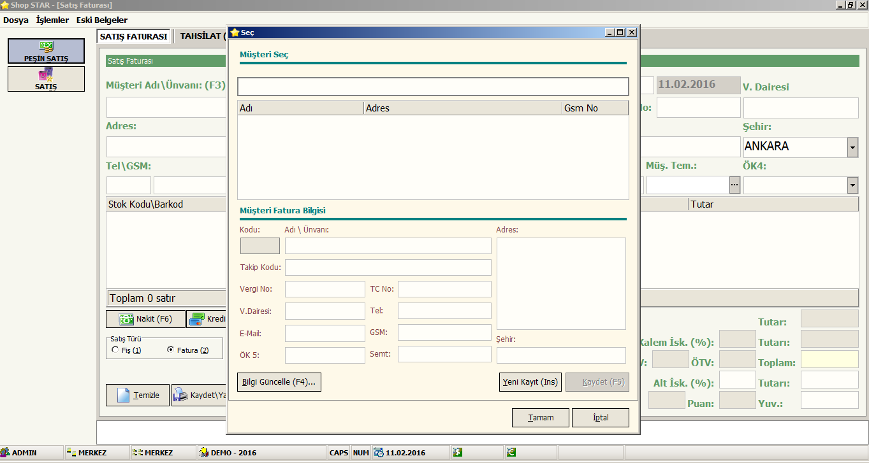Select the Fatura (2) radio option
This screenshot has height=463, width=869.
tap(170, 350)
